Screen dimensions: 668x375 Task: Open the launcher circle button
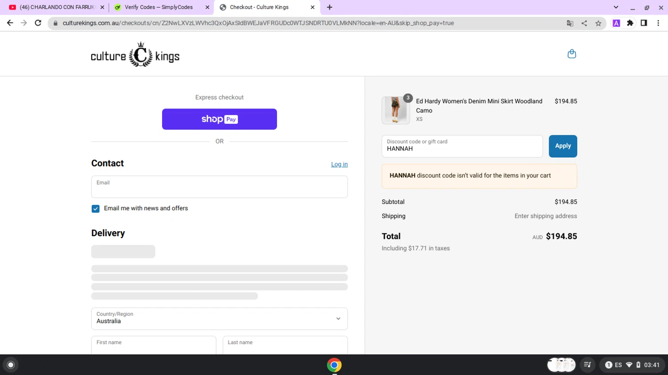(x=11, y=365)
